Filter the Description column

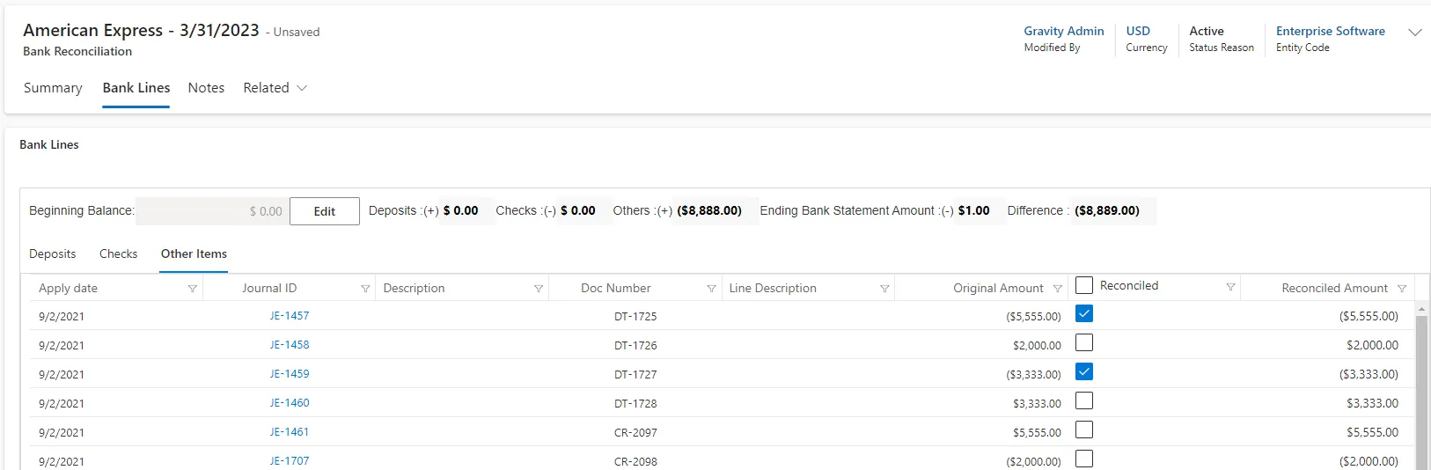point(539,289)
